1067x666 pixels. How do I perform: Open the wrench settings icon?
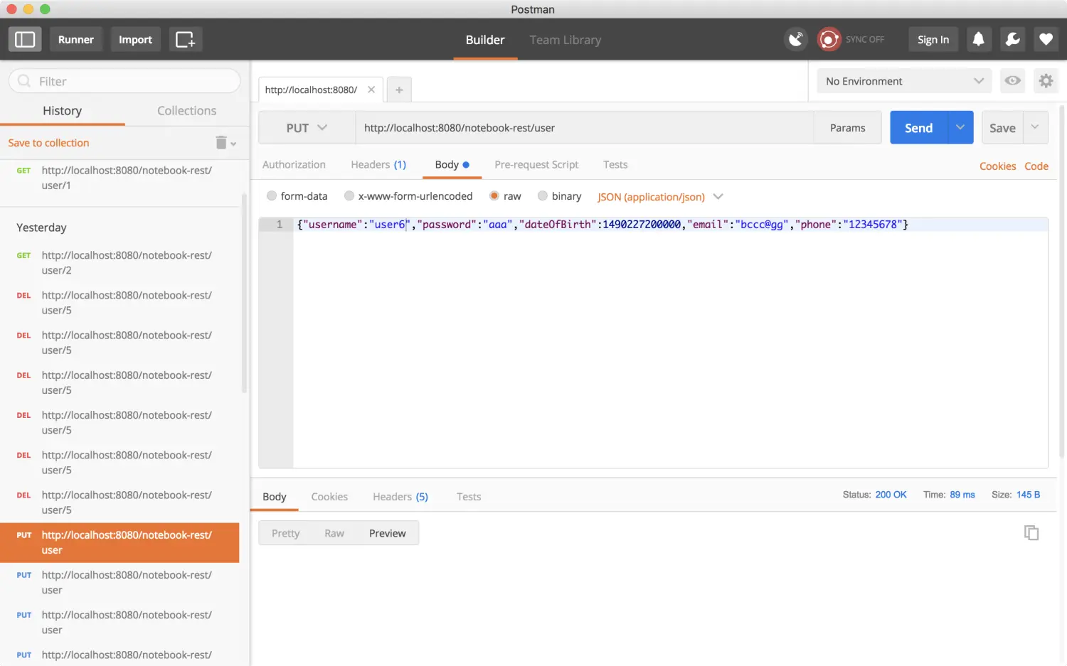pos(1012,39)
